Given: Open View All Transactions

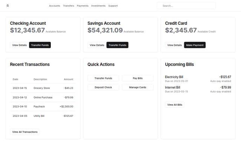Looking at the screenshot, I should [25, 132].
